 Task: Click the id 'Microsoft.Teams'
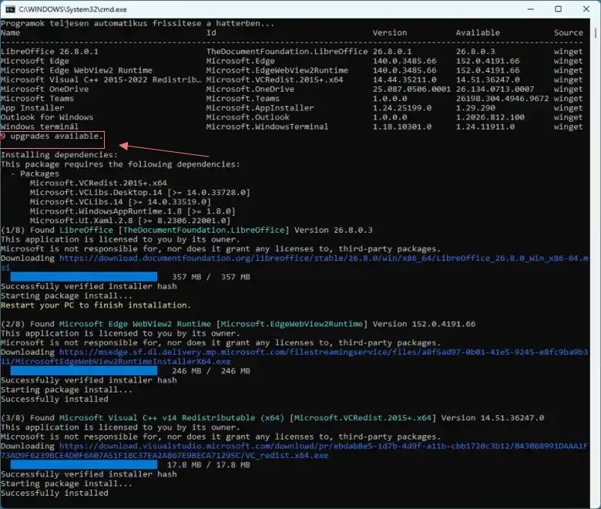pyautogui.click(x=243, y=99)
